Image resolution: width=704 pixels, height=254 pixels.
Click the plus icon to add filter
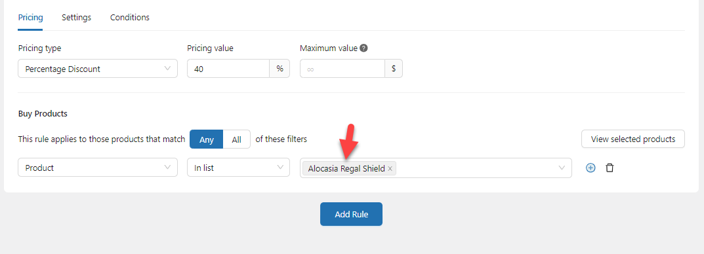tap(591, 168)
